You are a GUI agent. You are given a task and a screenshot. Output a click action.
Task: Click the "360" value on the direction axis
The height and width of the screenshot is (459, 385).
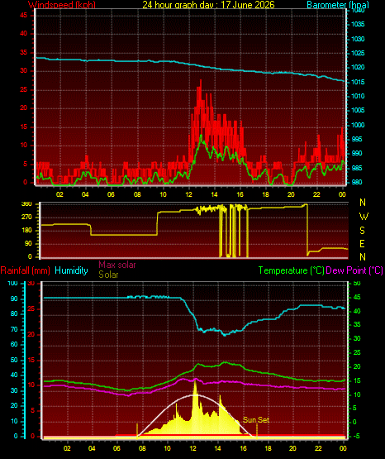[x=26, y=204]
